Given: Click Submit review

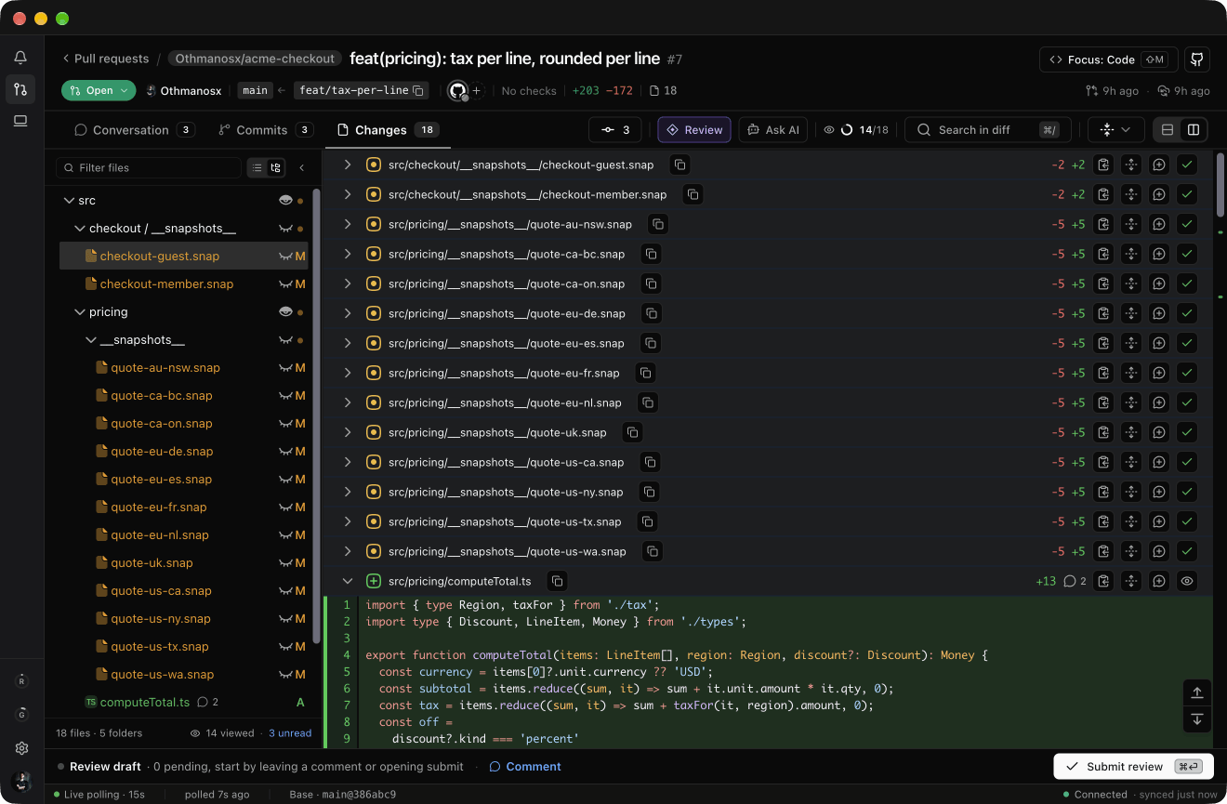Looking at the screenshot, I should coord(1133,767).
